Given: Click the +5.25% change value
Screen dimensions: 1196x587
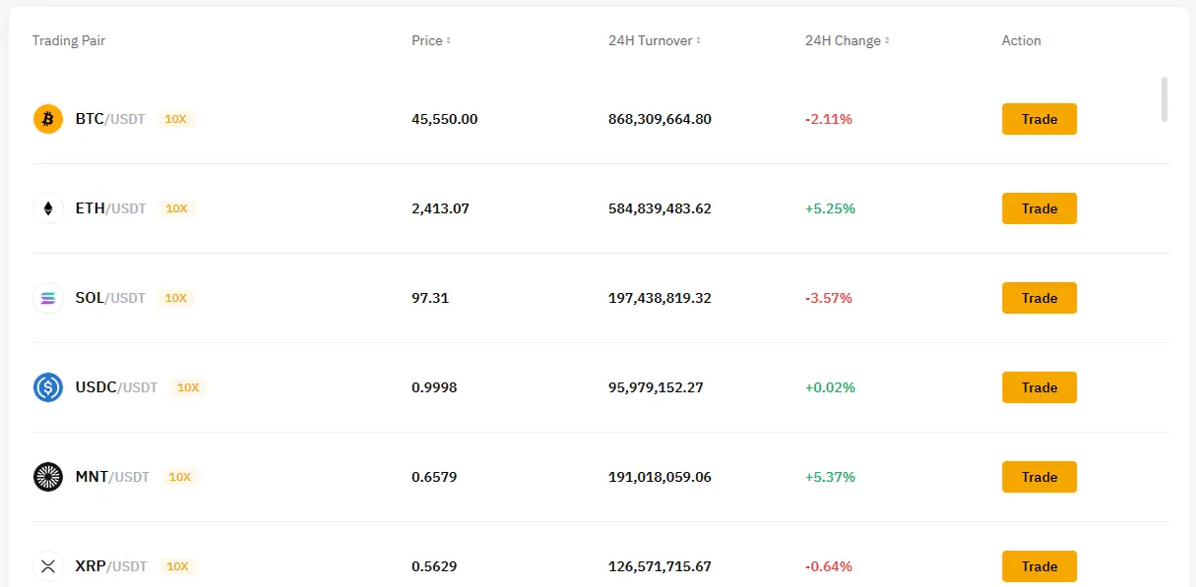Looking at the screenshot, I should pos(831,208).
